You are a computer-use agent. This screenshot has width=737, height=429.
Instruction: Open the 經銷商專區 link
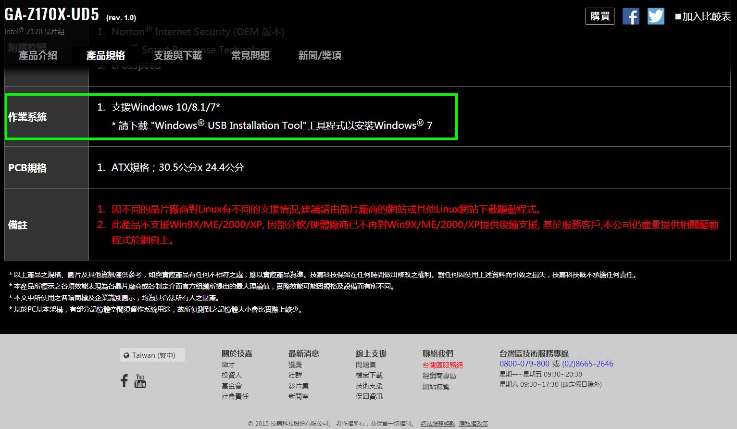click(x=439, y=376)
